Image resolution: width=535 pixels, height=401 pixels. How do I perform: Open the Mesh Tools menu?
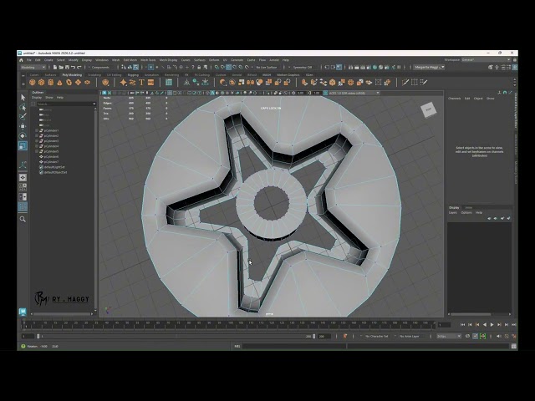tap(148, 60)
